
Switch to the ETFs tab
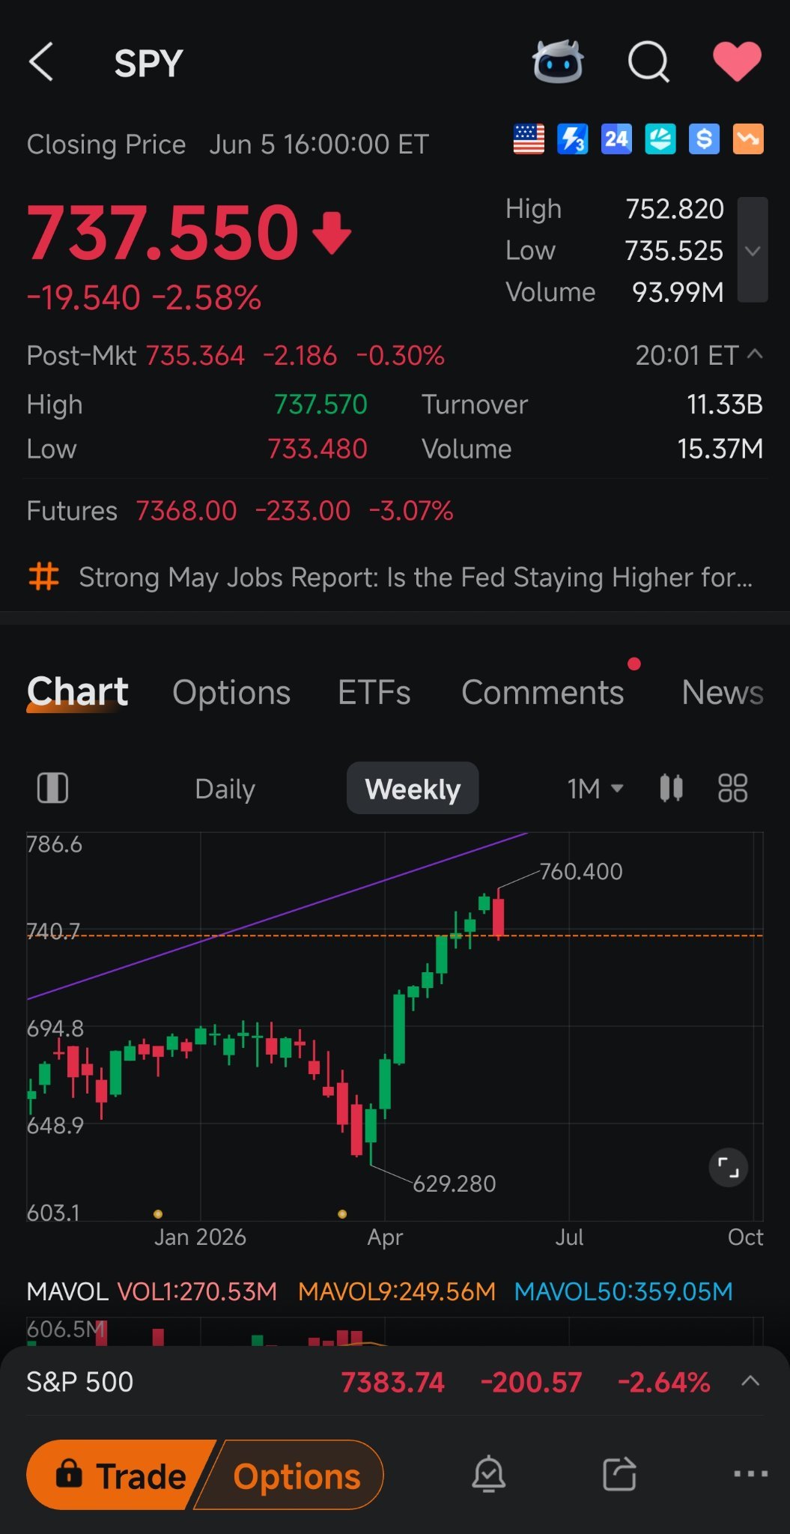click(374, 693)
